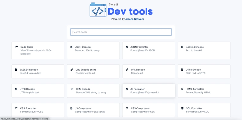Click the 'Powered by' text
The height and width of the screenshot is (120, 242).
(x=118, y=19)
